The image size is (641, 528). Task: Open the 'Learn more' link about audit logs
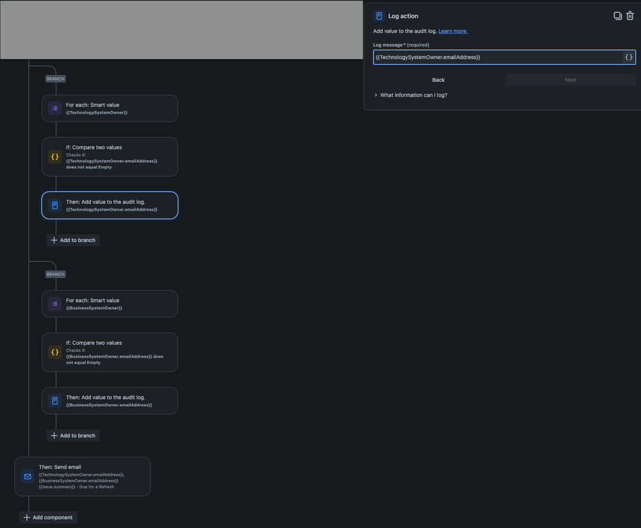(x=453, y=30)
